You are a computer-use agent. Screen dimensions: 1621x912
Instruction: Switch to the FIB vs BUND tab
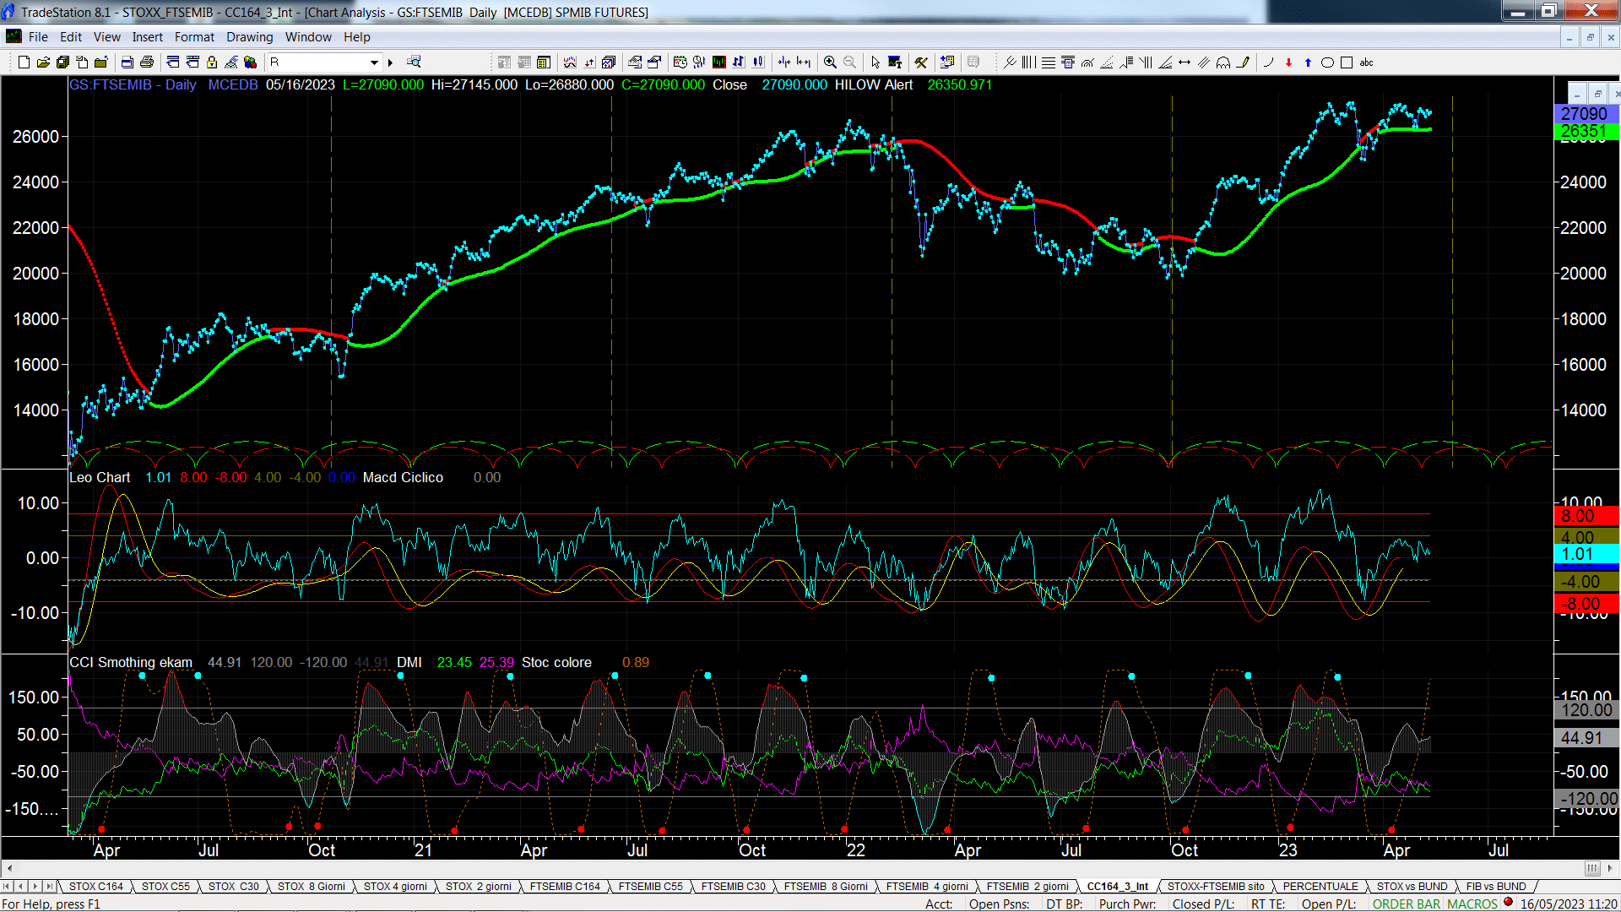coord(1496,887)
